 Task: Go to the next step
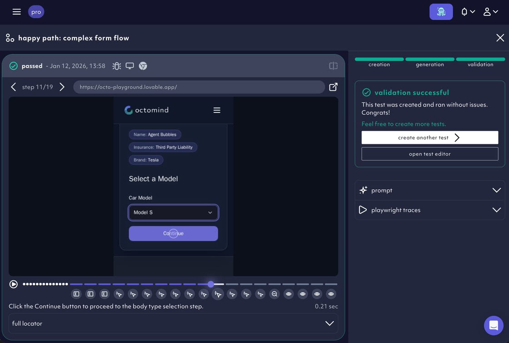(62, 87)
